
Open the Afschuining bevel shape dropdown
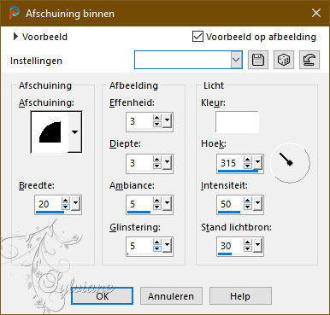[74, 132]
